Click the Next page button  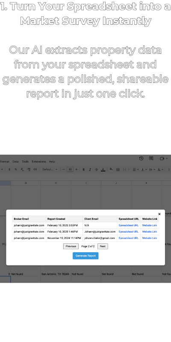click(103, 246)
